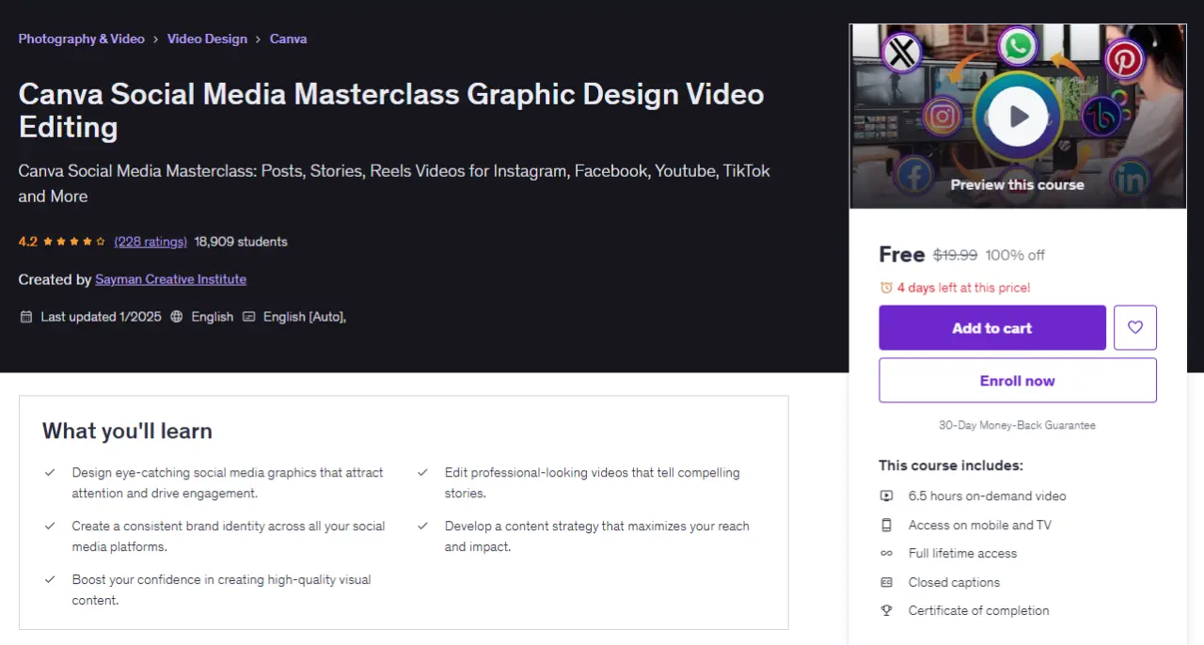Click the closed caption icon beside English [Auto]
The width and height of the screenshot is (1204, 645).
(x=249, y=317)
